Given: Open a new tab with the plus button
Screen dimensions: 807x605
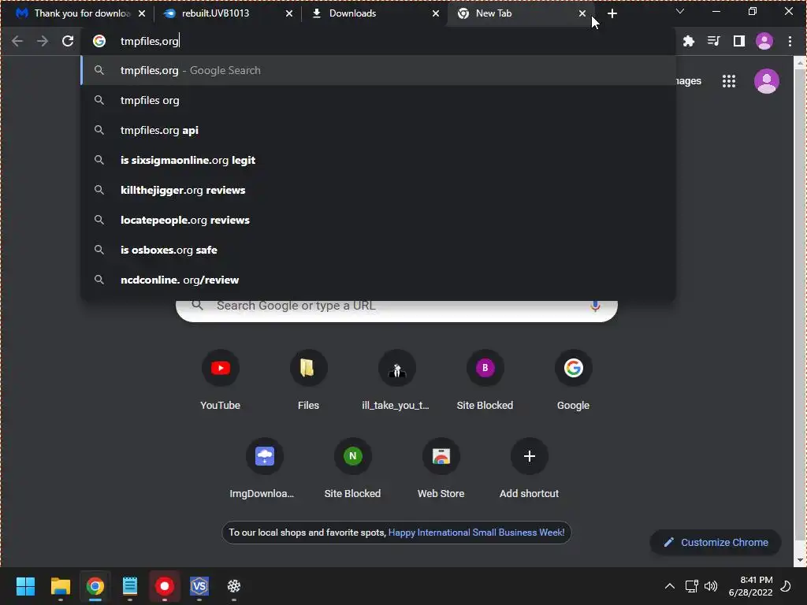Looking at the screenshot, I should (612, 13).
